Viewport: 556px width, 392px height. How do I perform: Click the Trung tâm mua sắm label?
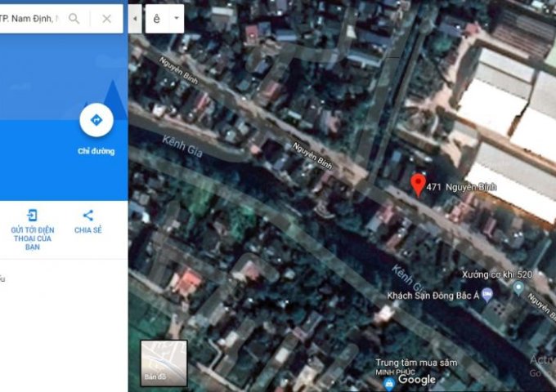416,363
